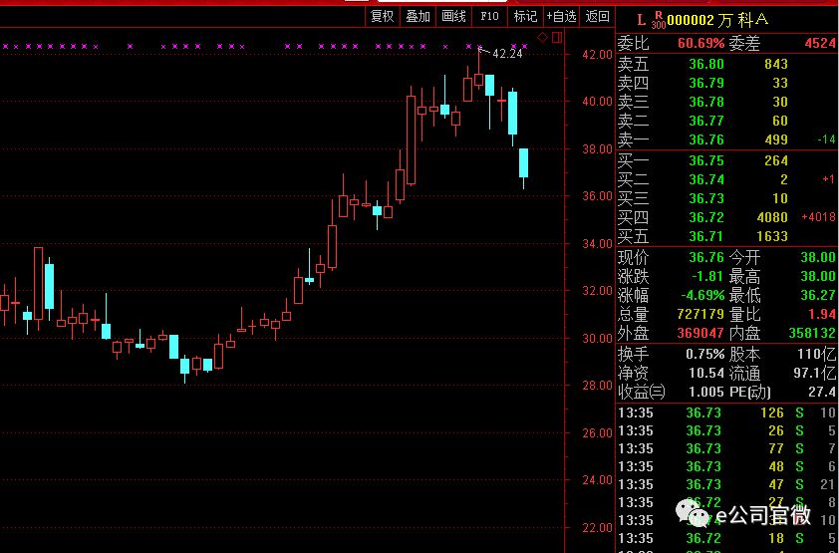Toggle the red panel layout icon
Viewport: 839px width, 553px height.
(x=557, y=37)
